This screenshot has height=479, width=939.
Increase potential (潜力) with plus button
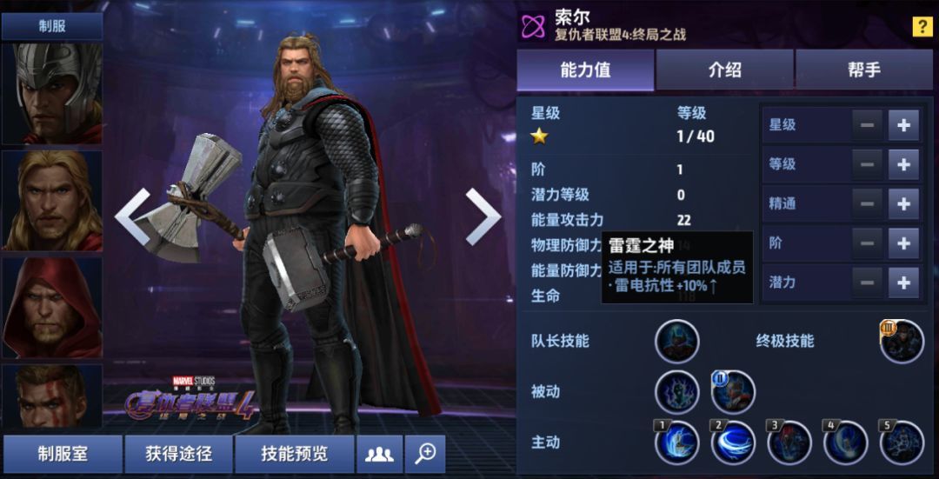point(903,283)
